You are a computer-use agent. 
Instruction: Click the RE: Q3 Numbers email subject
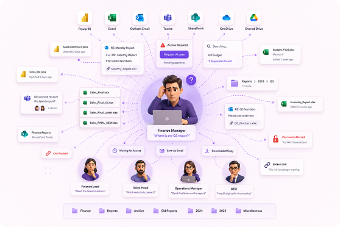point(245,109)
